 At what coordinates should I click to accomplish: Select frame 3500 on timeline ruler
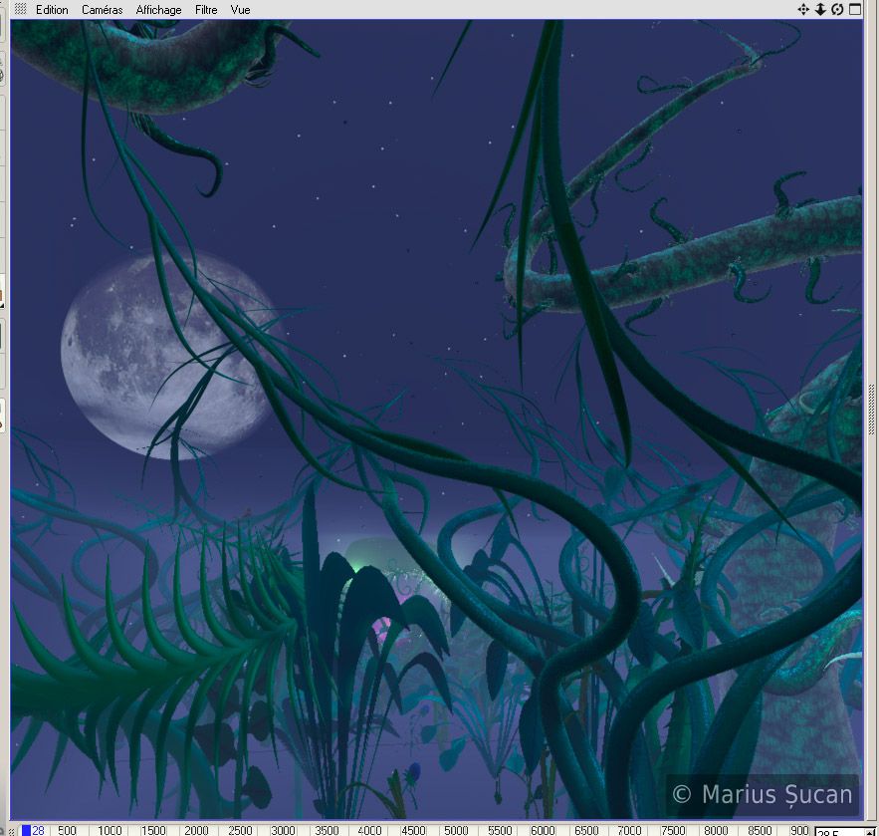point(327,830)
